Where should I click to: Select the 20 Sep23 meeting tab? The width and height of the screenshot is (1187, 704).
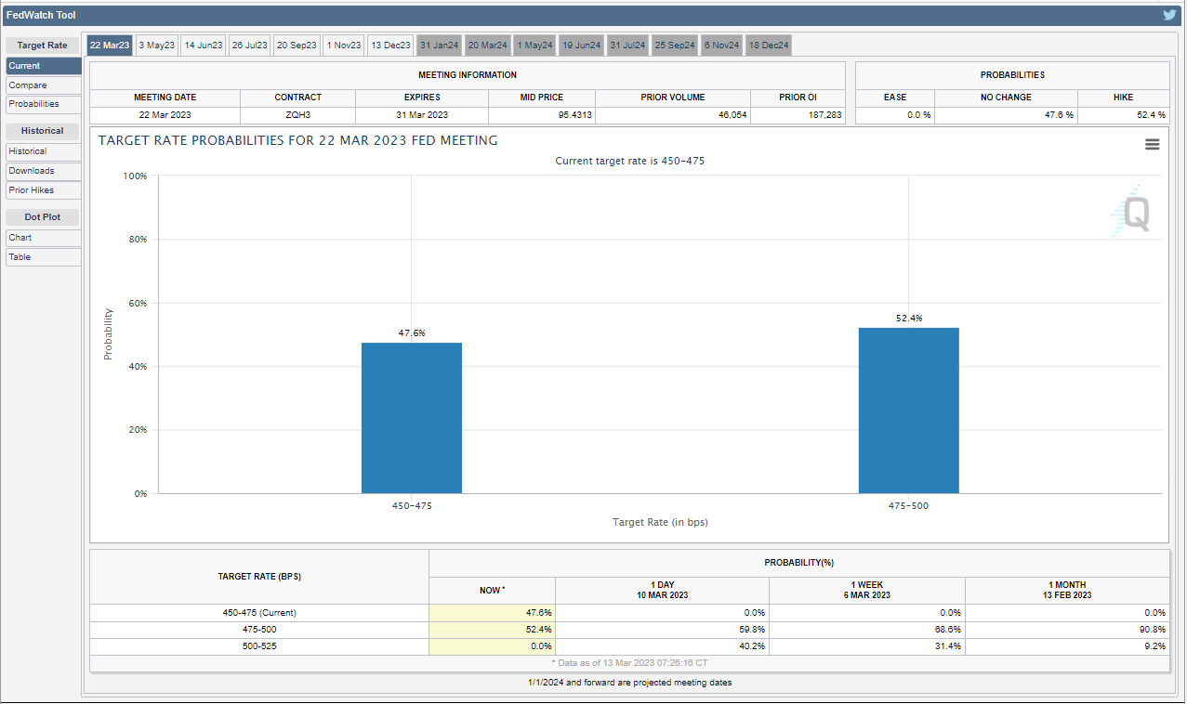pos(297,45)
